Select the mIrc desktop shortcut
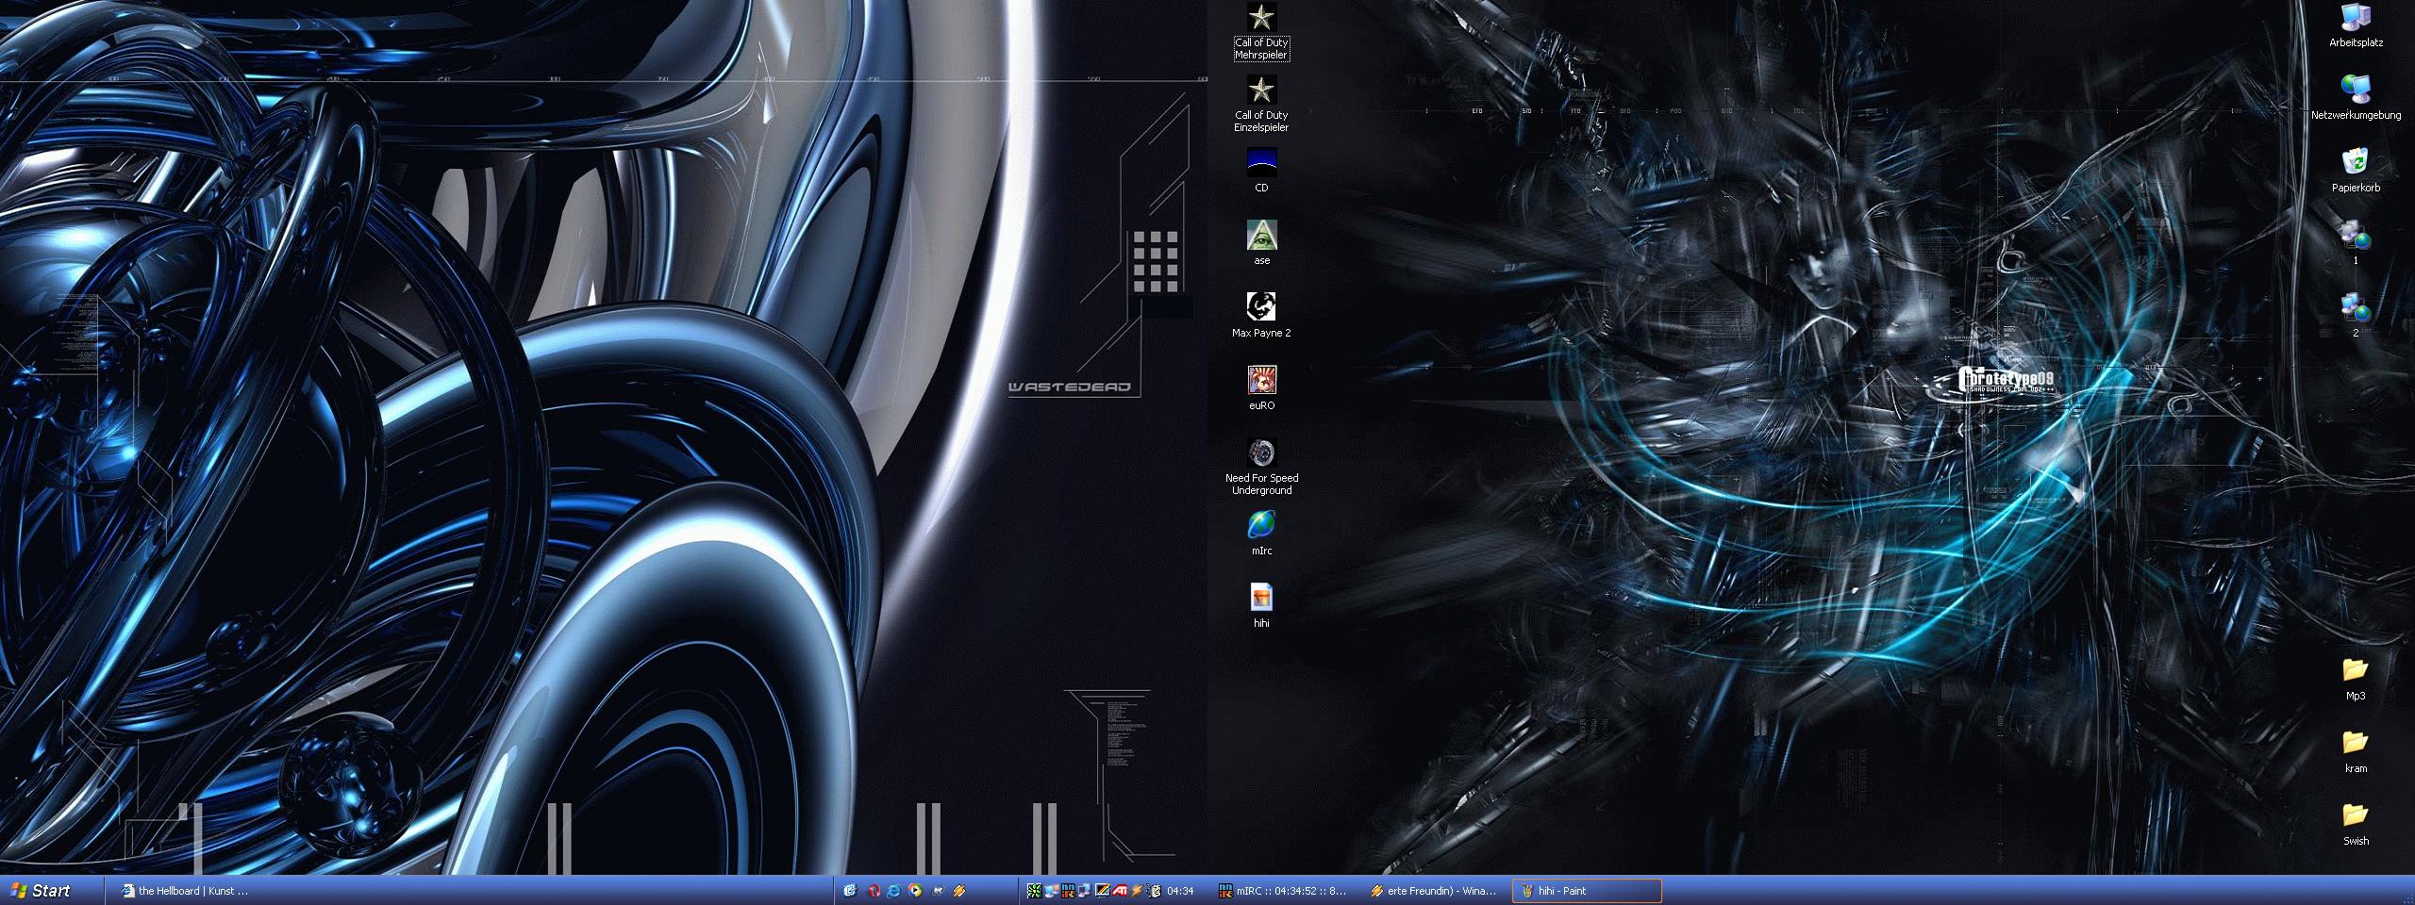This screenshot has height=905, width=2415. click(x=1261, y=525)
